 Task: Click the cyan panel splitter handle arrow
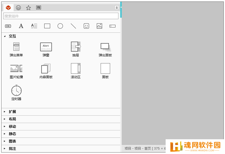pyautogui.click(x=121, y=7)
